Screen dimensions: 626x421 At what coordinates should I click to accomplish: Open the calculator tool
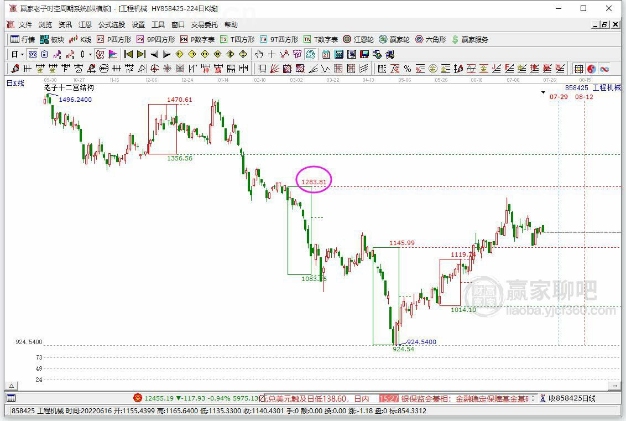[339, 54]
